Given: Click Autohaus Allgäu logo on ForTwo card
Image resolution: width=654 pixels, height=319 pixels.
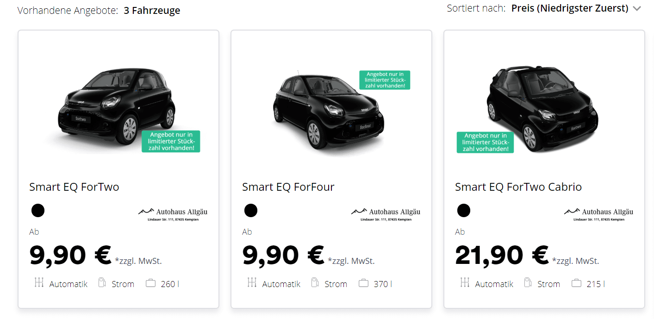Looking at the screenshot, I should 173,214.
